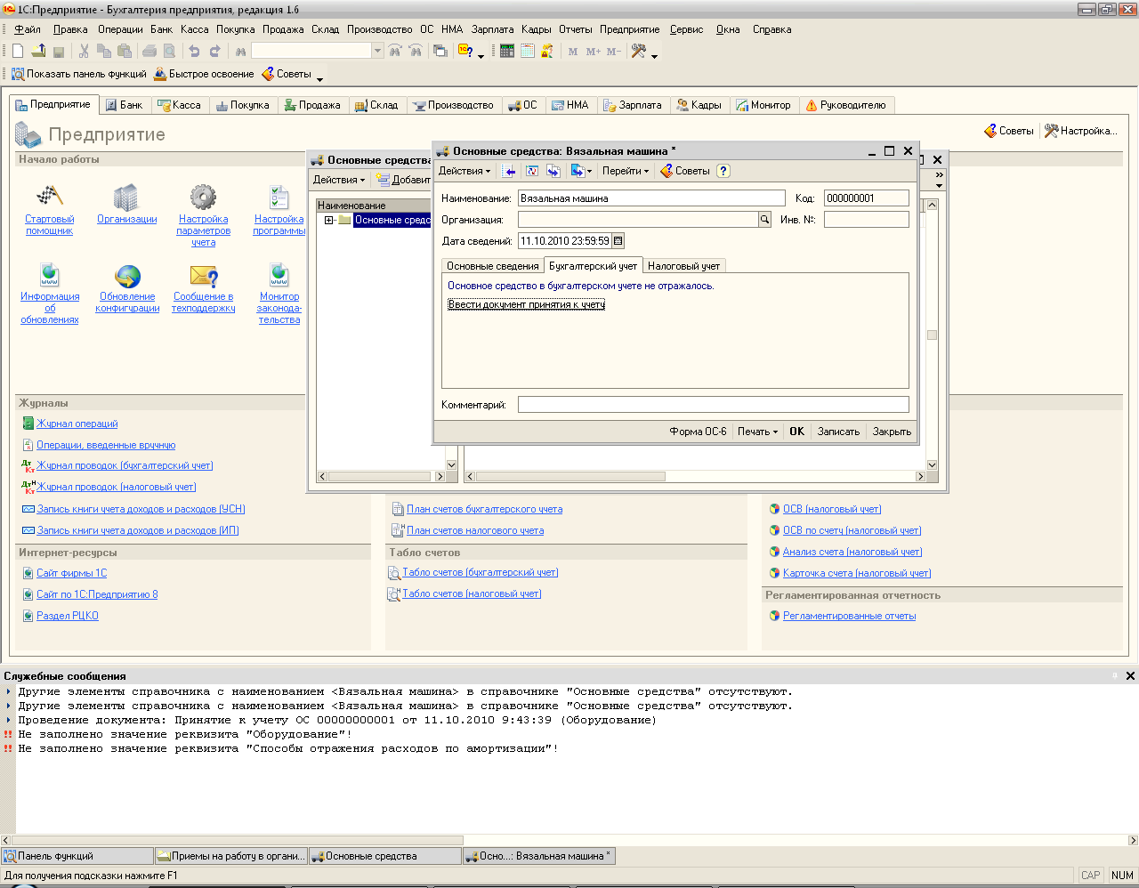Open dropdown arrow beside tools toolbar icon
The height and width of the screenshot is (888, 1139).
point(655,55)
